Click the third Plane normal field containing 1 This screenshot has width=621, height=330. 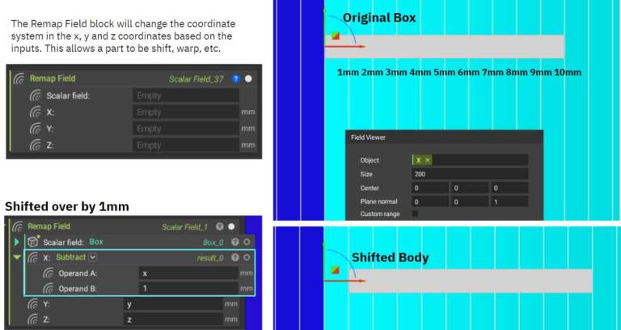point(509,201)
